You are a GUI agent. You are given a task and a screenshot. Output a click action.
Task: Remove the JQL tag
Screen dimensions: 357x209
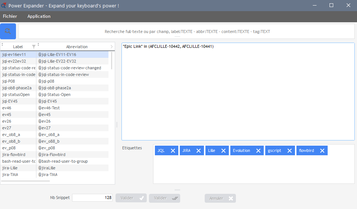click(x=173, y=151)
